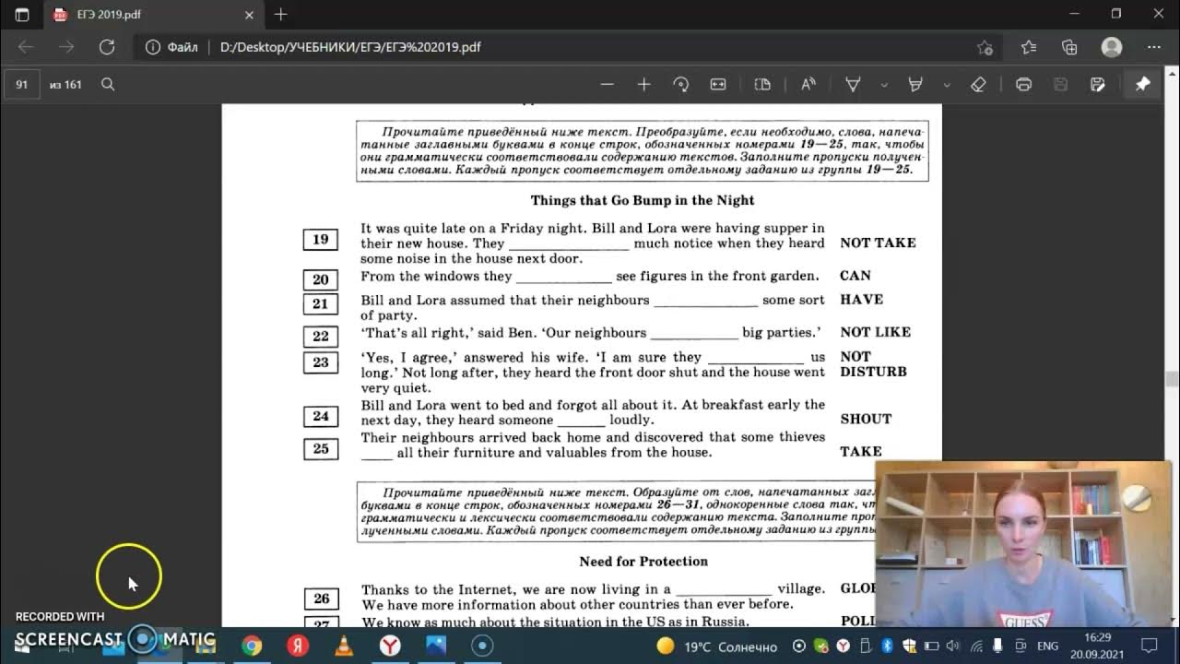Click the PDF vertical scrollbar thumb
The height and width of the screenshot is (664, 1180).
[1173, 379]
